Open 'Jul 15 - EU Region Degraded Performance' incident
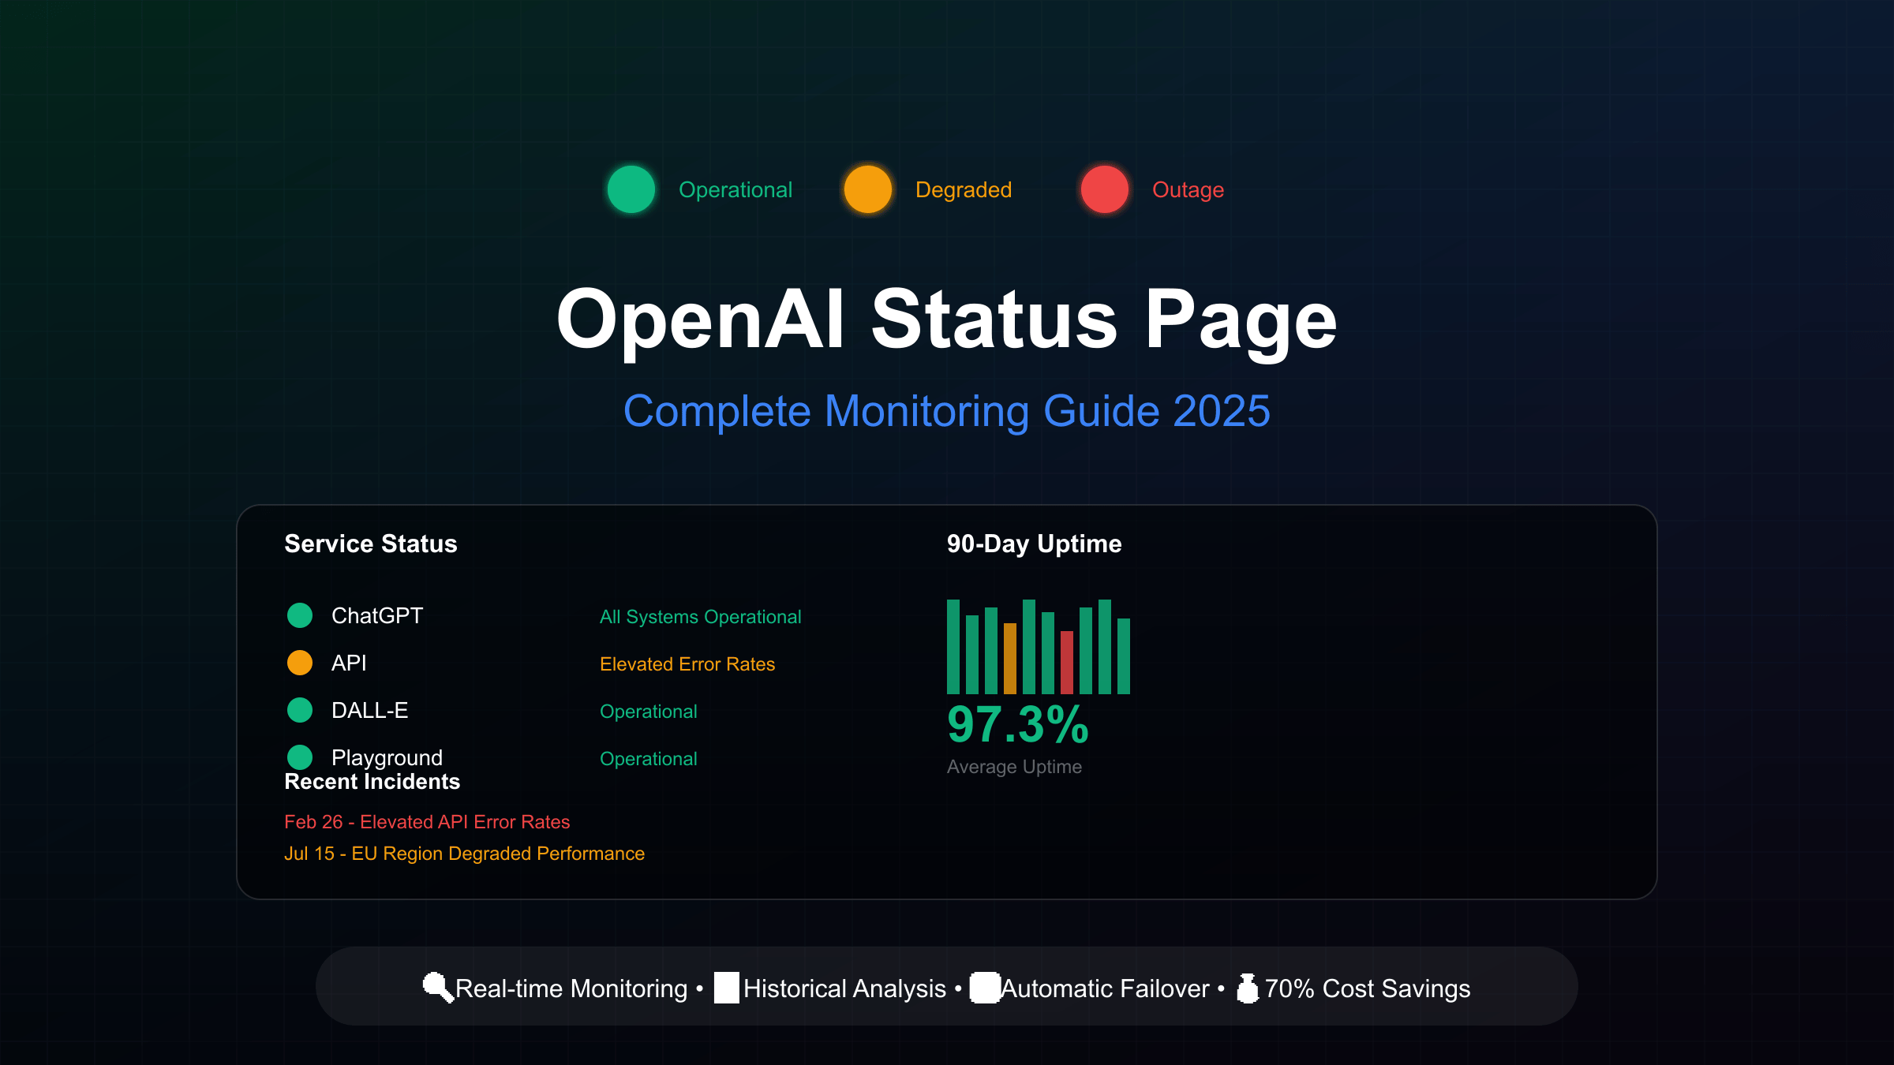The image size is (1894, 1065). click(464, 854)
